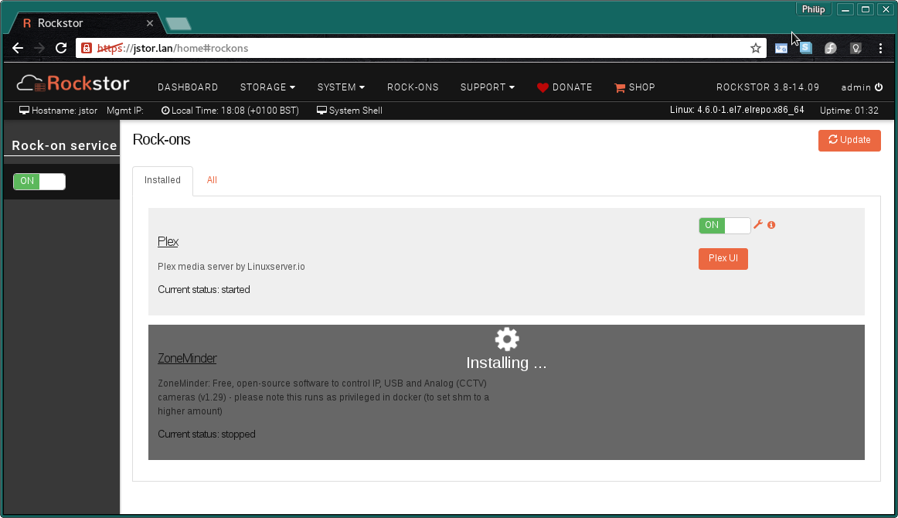Click the browser forward arrow
The image size is (898, 518).
pyautogui.click(x=39, y=48)
